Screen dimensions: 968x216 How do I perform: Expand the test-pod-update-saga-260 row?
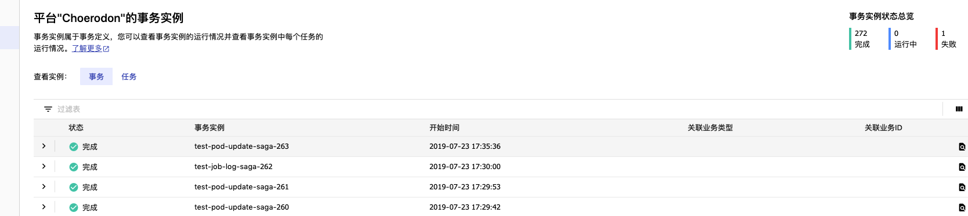44,207
